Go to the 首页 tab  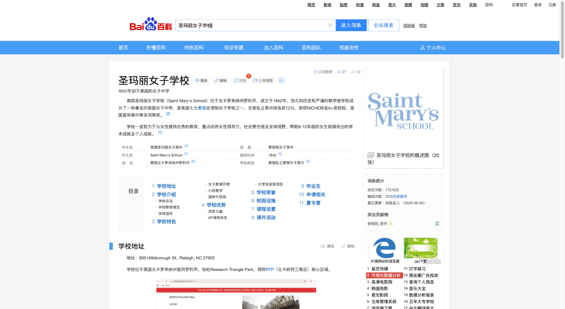123,48
